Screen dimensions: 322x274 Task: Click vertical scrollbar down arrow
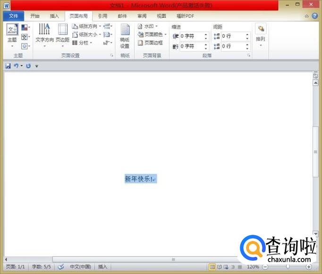[x=315, y=234]
